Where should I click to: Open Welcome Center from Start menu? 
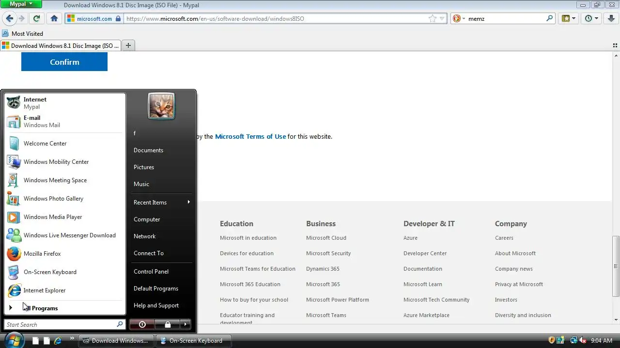pyautogui.click(x=64, y=144)
